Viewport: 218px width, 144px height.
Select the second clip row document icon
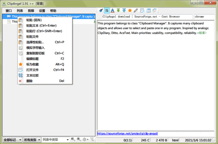coord(9,22)
